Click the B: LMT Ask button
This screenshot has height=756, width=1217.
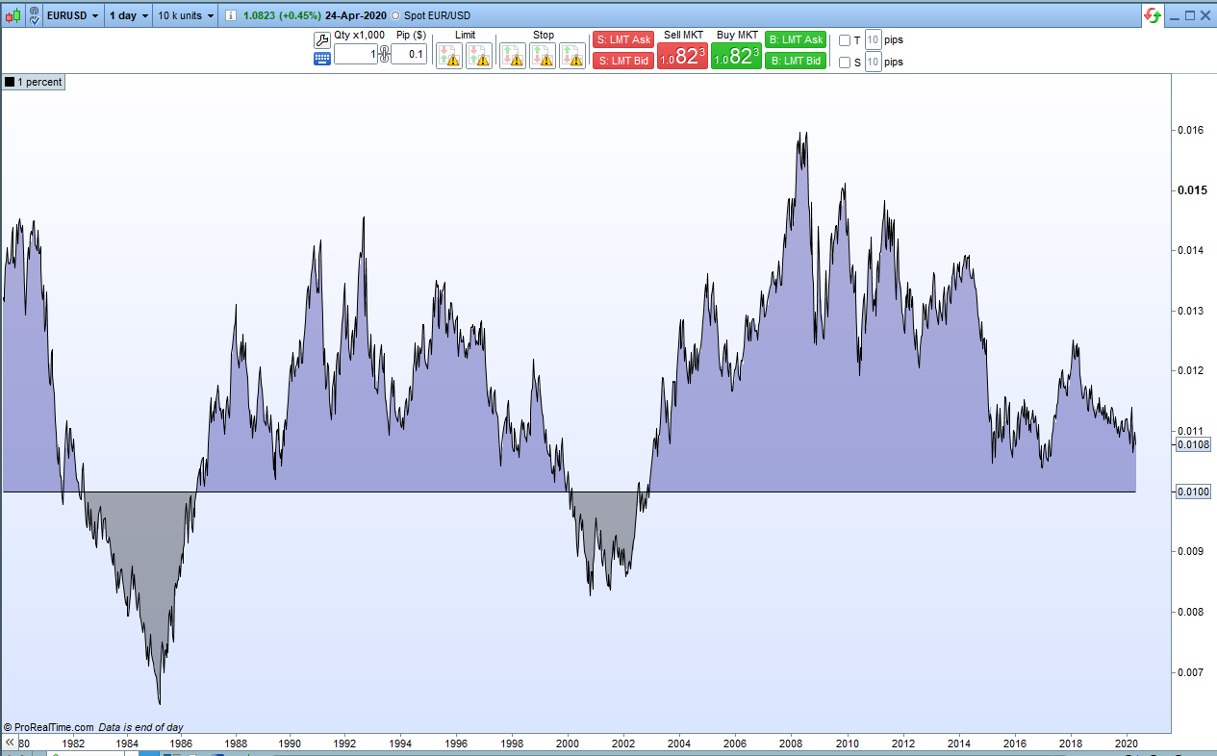click(x=796, y=39)
